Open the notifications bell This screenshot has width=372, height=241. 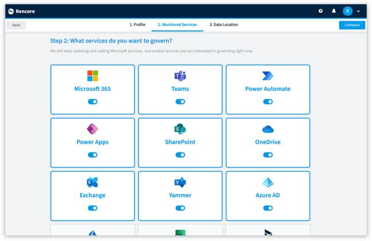point(334,11)
